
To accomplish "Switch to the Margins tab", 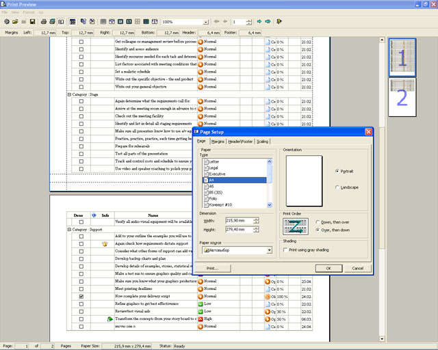I will 218,141.
